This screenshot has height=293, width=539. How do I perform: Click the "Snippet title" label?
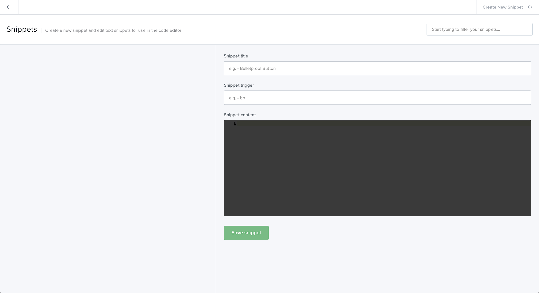pos(236,56)
